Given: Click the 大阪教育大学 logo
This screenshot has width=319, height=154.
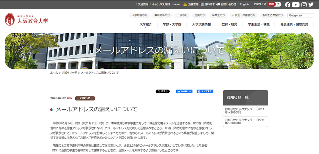Looking at the screenshot, I should [x=27, y=19].
